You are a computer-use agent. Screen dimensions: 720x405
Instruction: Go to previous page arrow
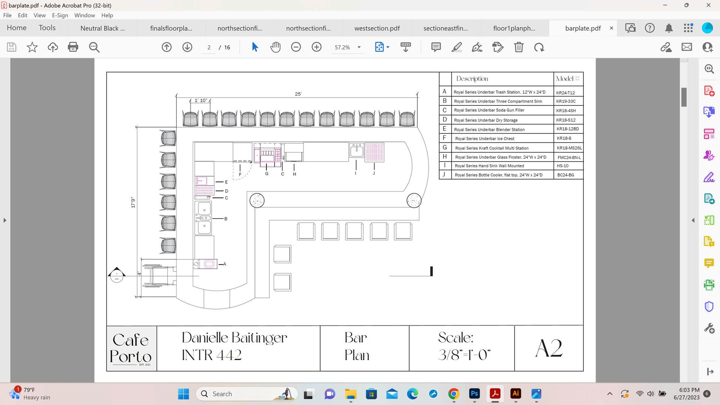click(166, 47)
